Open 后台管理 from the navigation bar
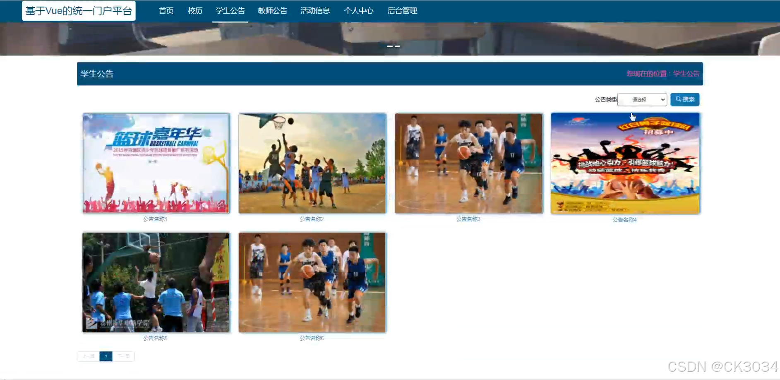 (x=403, y=10)
